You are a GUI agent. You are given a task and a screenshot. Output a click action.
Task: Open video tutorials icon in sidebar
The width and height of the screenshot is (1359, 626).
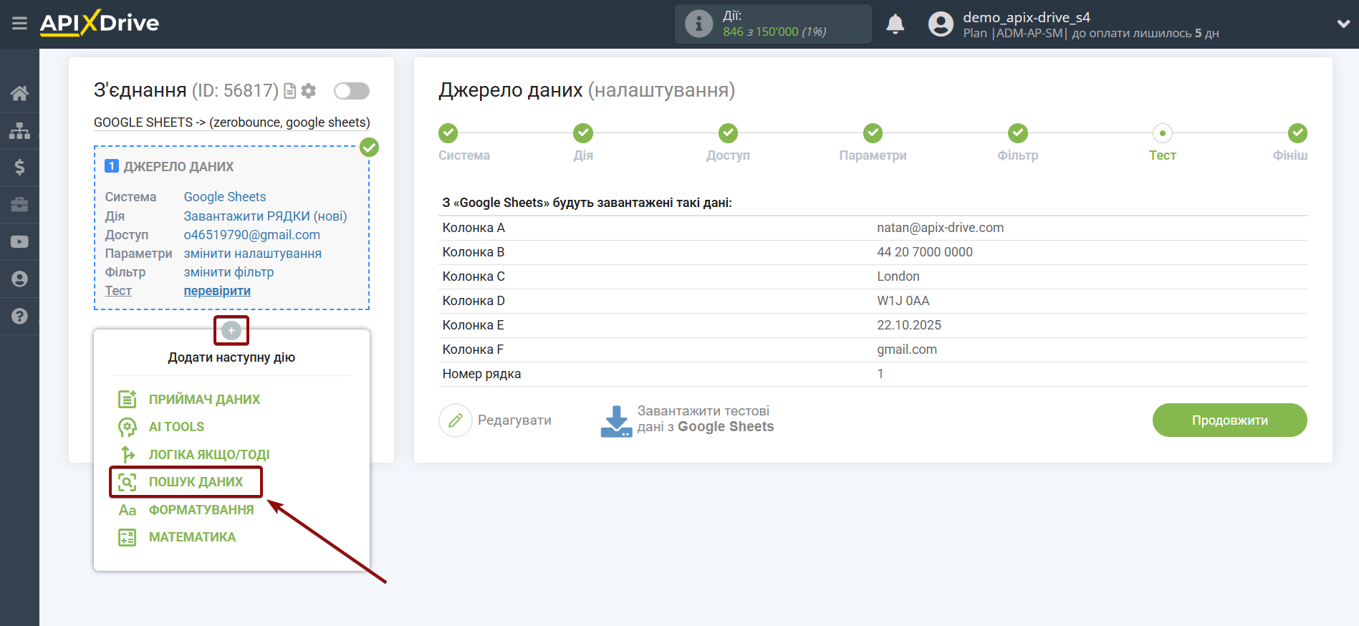(x=19, y=242)
